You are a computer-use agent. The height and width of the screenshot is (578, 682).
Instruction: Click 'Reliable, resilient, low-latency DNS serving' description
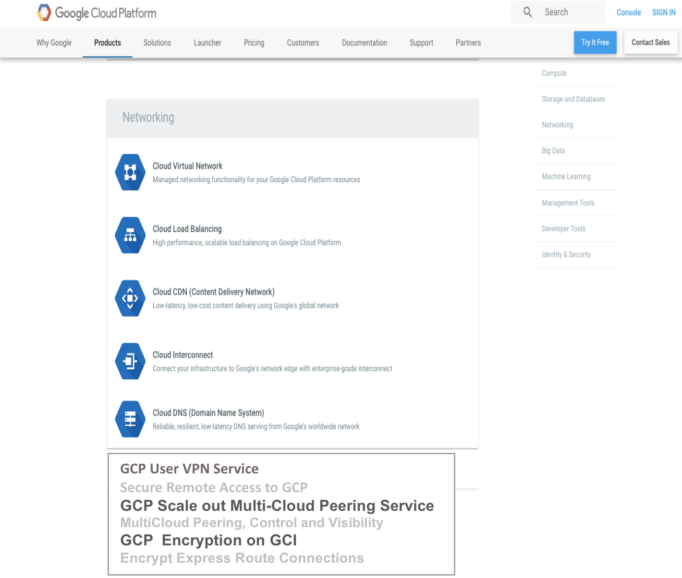point(256,426)
